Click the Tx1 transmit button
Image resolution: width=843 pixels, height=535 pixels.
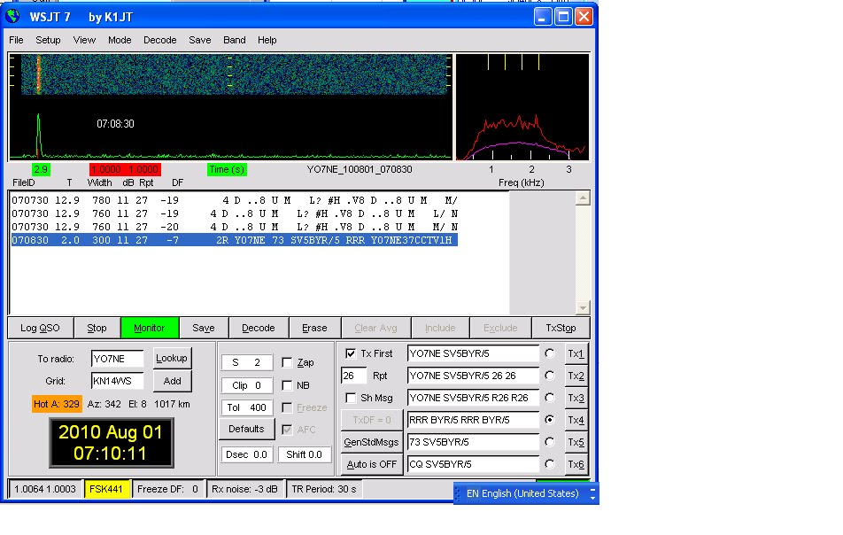tap(576, 353)
